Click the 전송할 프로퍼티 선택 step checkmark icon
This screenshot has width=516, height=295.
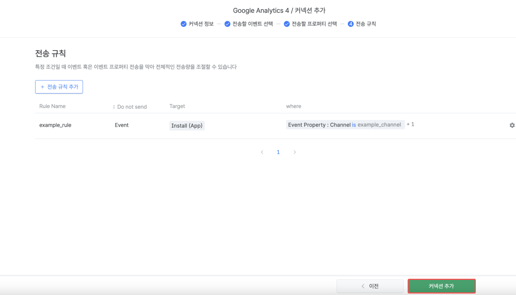click(286, 24)
